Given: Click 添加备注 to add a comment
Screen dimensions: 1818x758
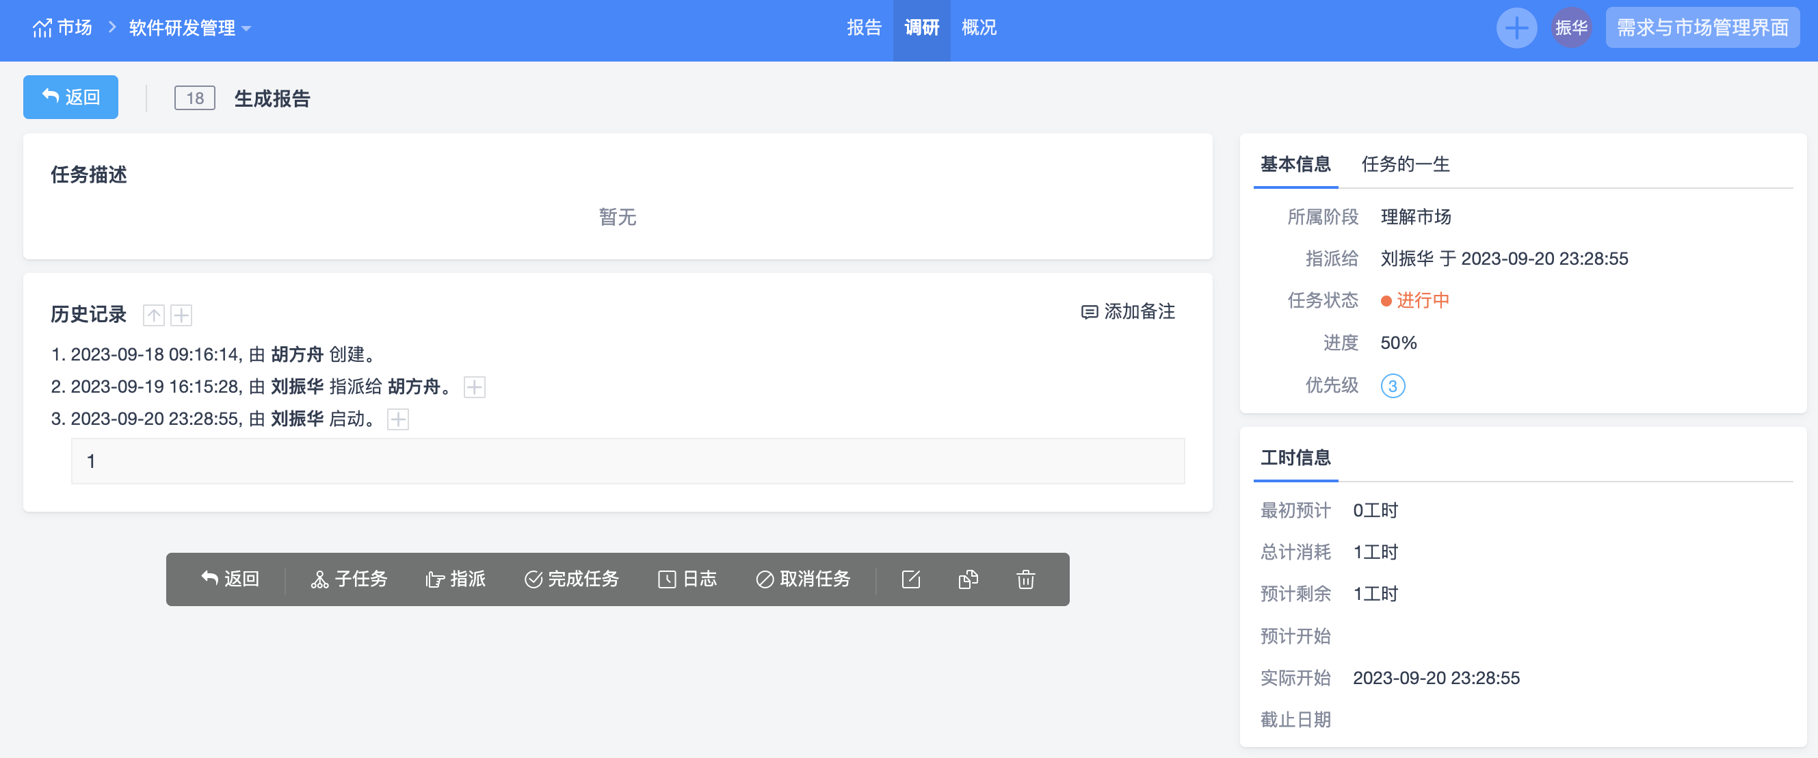Looking at the screenshot, I should [x=1128, y=312].
